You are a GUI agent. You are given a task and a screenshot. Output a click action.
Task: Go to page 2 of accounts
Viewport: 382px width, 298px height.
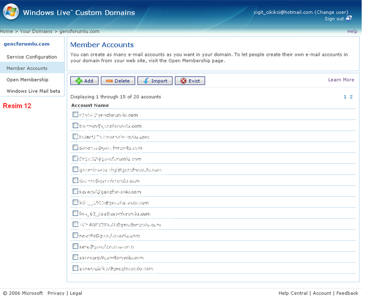click(351, 97)
